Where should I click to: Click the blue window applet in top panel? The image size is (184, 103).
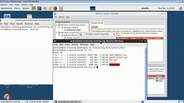[x=93, y=8]
